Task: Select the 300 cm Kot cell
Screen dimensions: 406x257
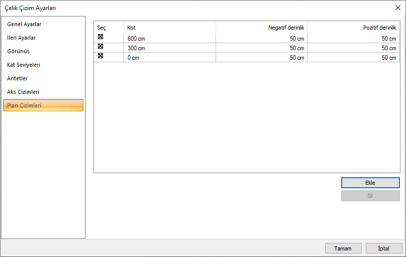Action: pos(170,48)
